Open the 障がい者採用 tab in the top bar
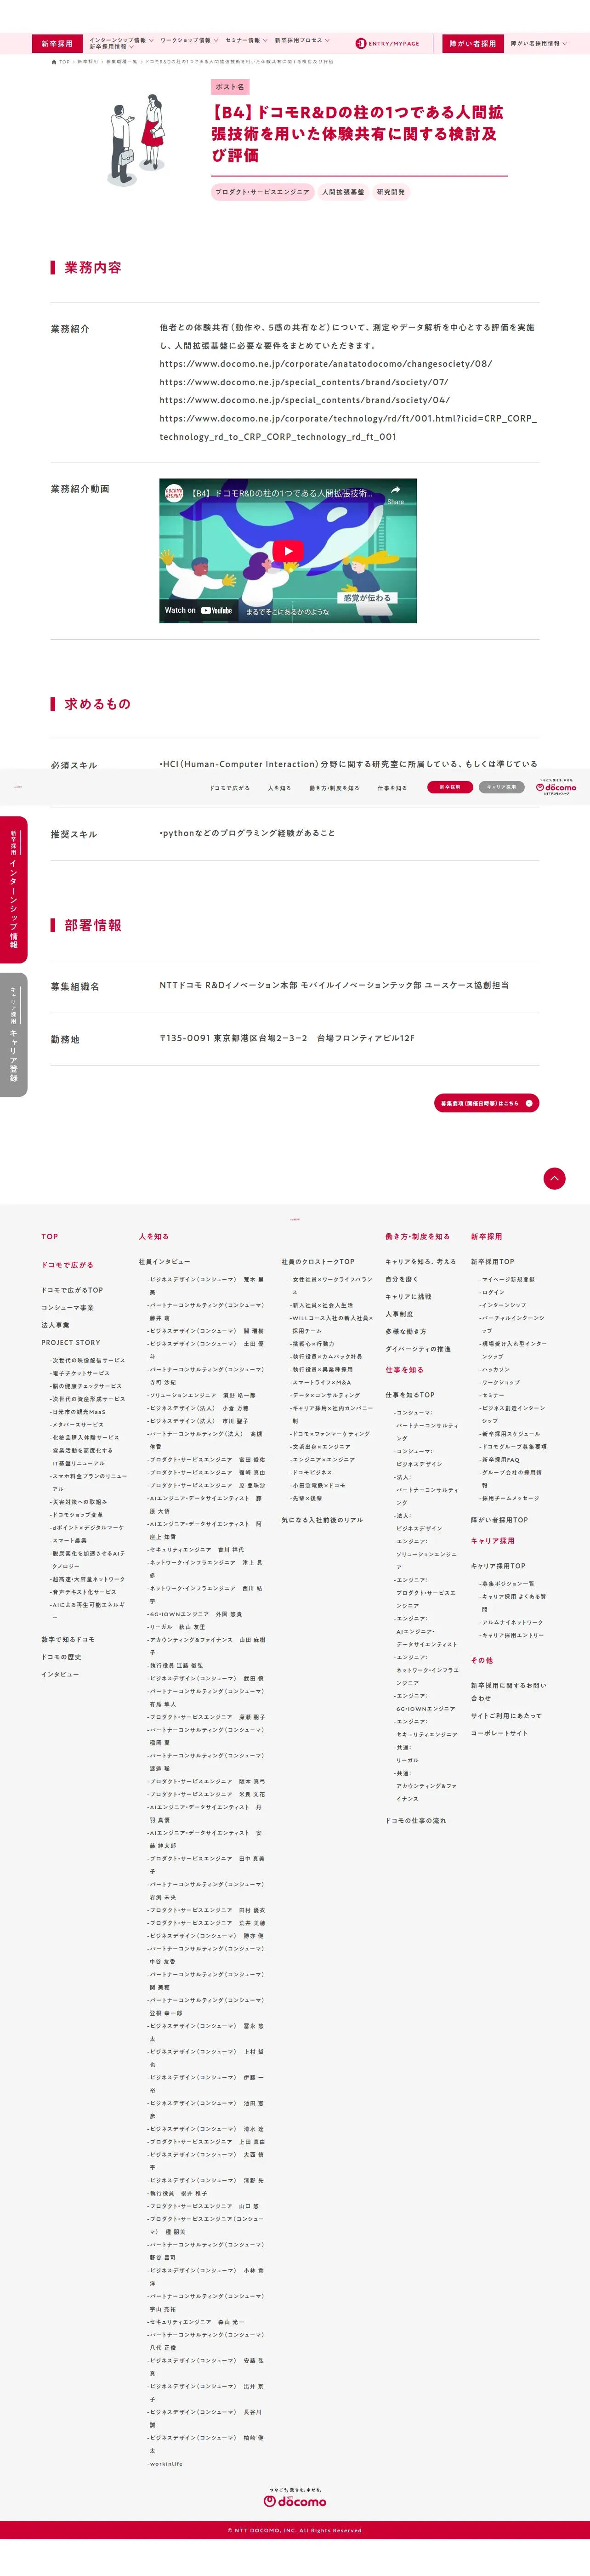The height and width of the screenshot is (2576, 590). click(472, 44)
